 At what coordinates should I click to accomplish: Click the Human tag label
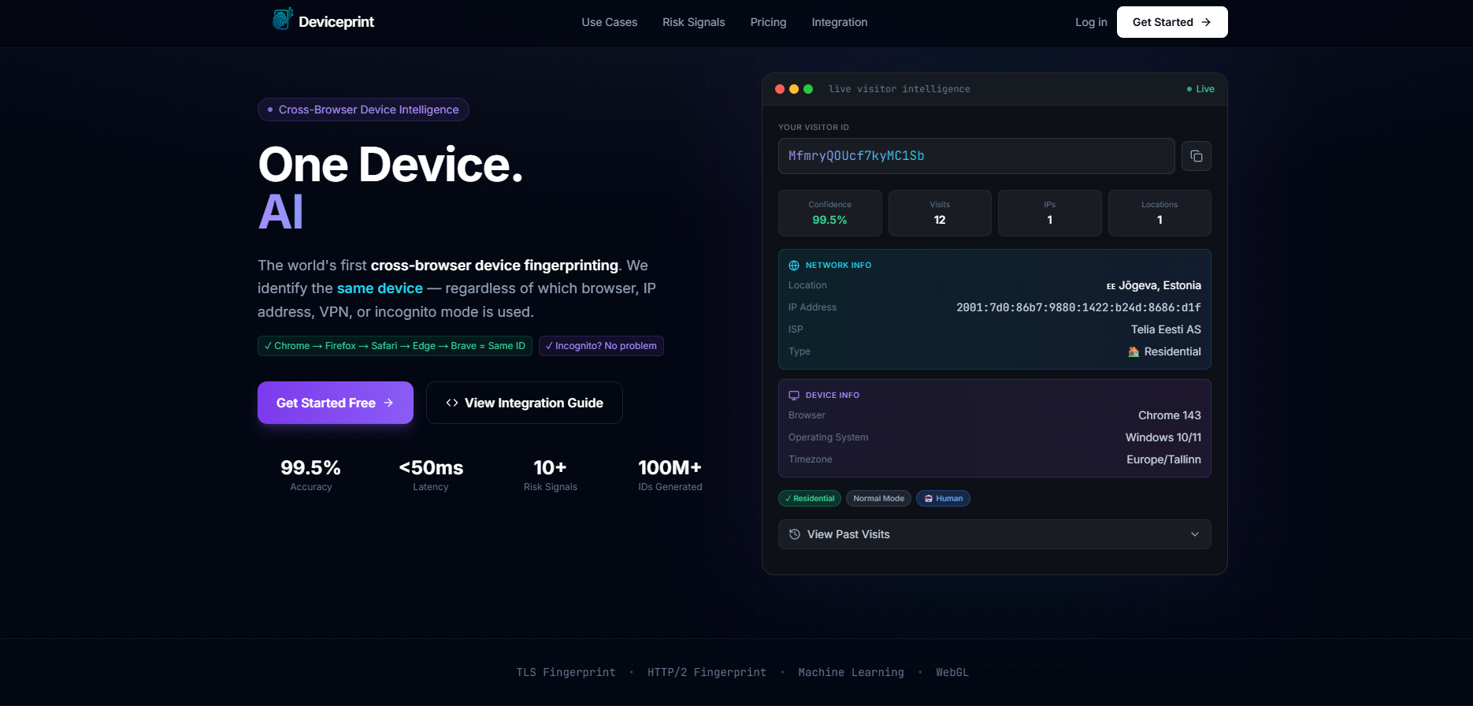coord(949,498)
